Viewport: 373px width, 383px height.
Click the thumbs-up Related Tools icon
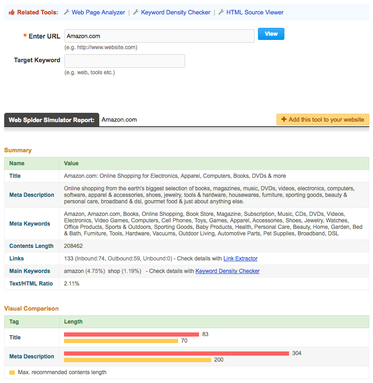[x=11, y=13]
